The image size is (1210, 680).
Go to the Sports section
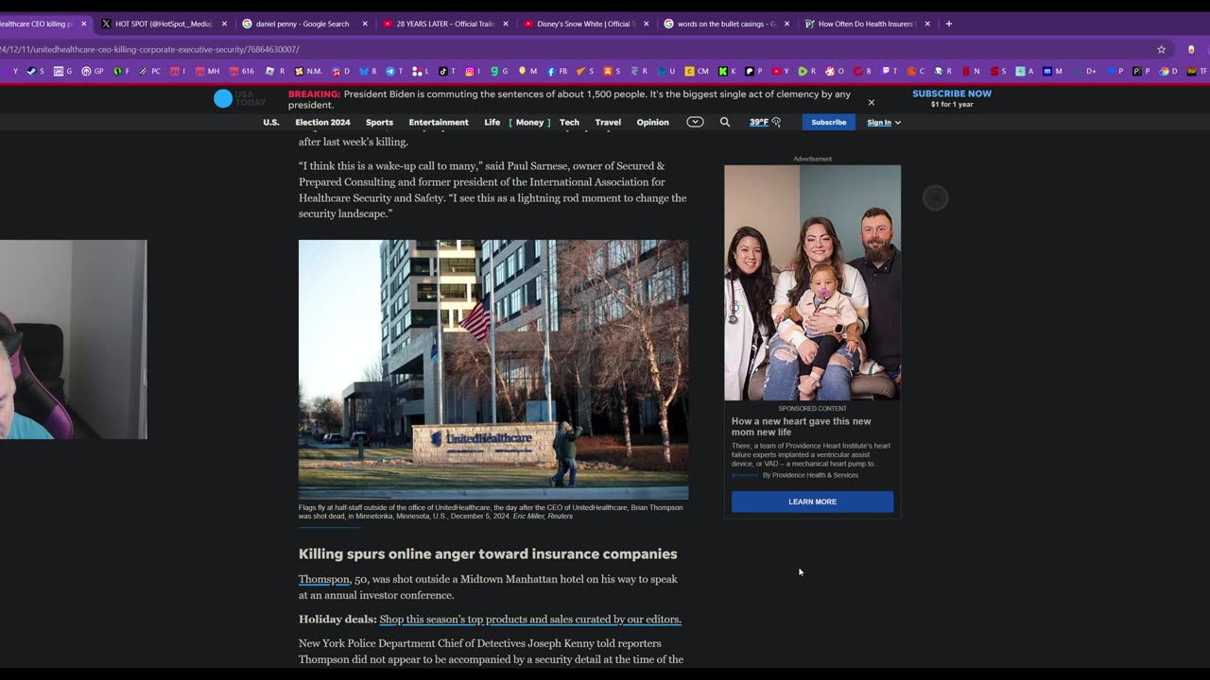pos(379,122)
